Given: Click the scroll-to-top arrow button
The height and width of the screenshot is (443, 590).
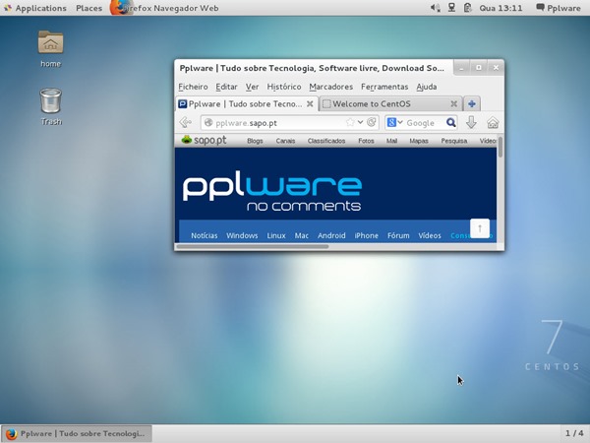Looking at the screenshot, I should (480, 228).
